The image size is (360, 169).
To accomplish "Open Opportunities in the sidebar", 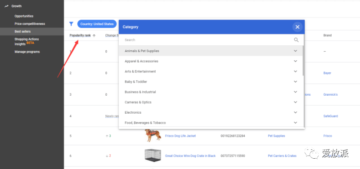I will (24, 16).
